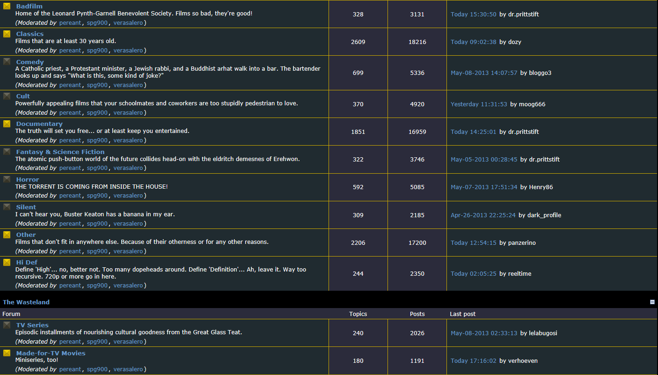658x375 pixels.
Task: Click the Hi Def forum status icon
Action: [7, 262]
